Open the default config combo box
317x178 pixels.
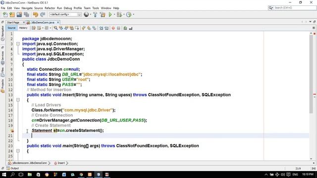(65, 14)
